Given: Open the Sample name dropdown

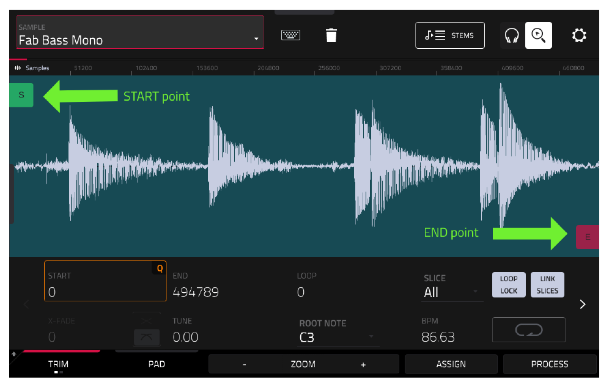Looking at the screenshot, I should point(140,32).
